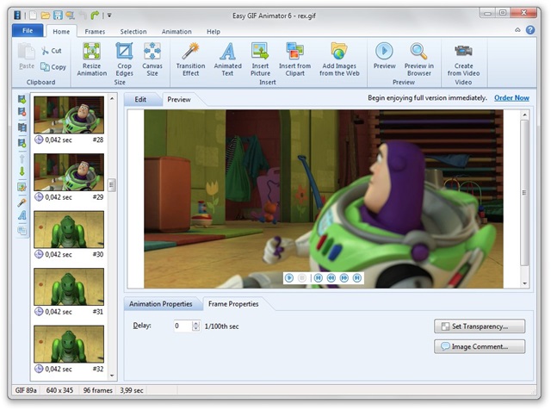Click Insert Picture in ribbon
The image size is (551, 410).
coord(260,59)
